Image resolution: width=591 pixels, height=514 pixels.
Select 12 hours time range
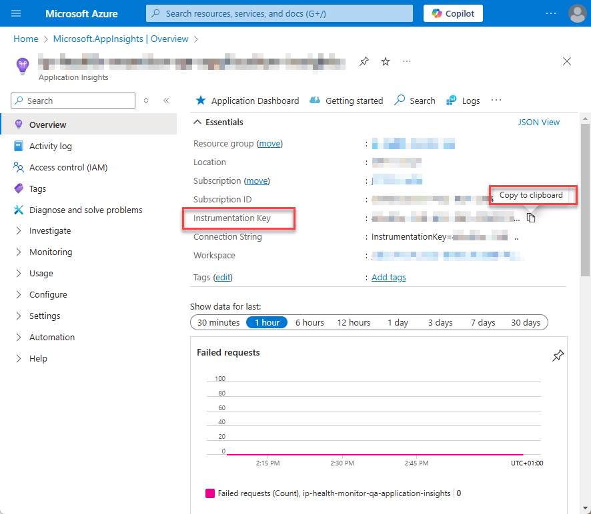[x=354, y=322]
